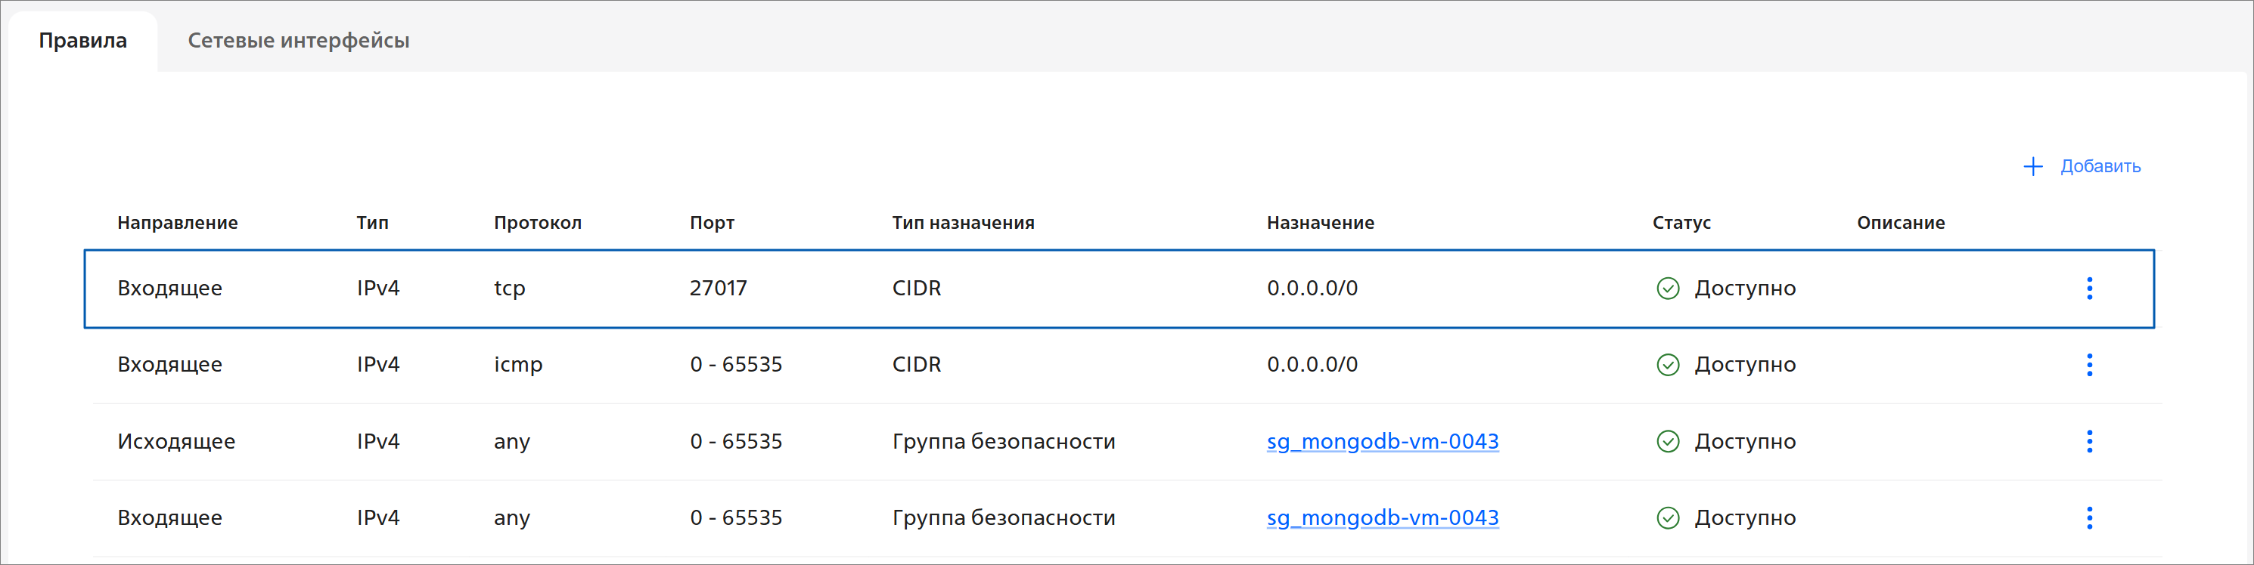Open actions menu for outgoing any rule
This screenshot has width=2254, height=565.
tap(2088, 442)
